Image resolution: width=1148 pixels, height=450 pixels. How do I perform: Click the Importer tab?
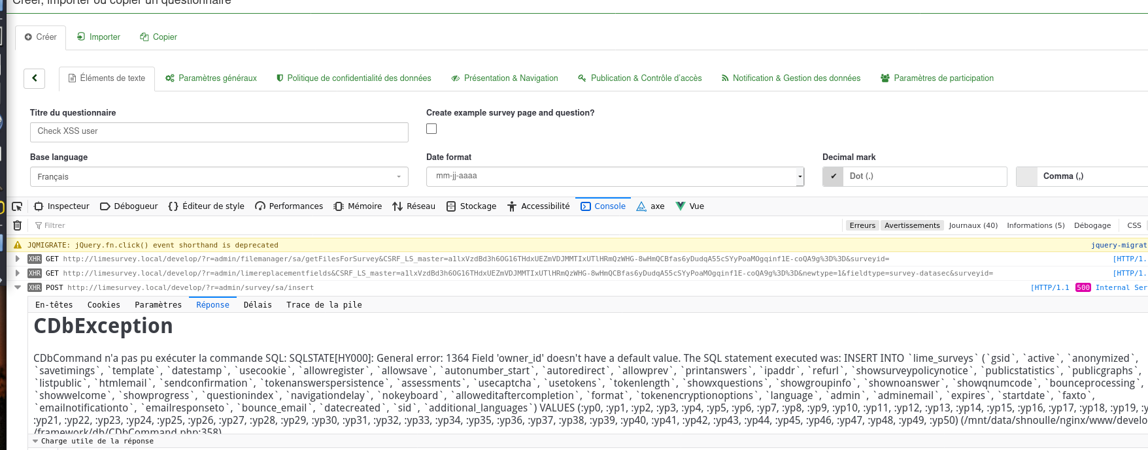point(99,37)
